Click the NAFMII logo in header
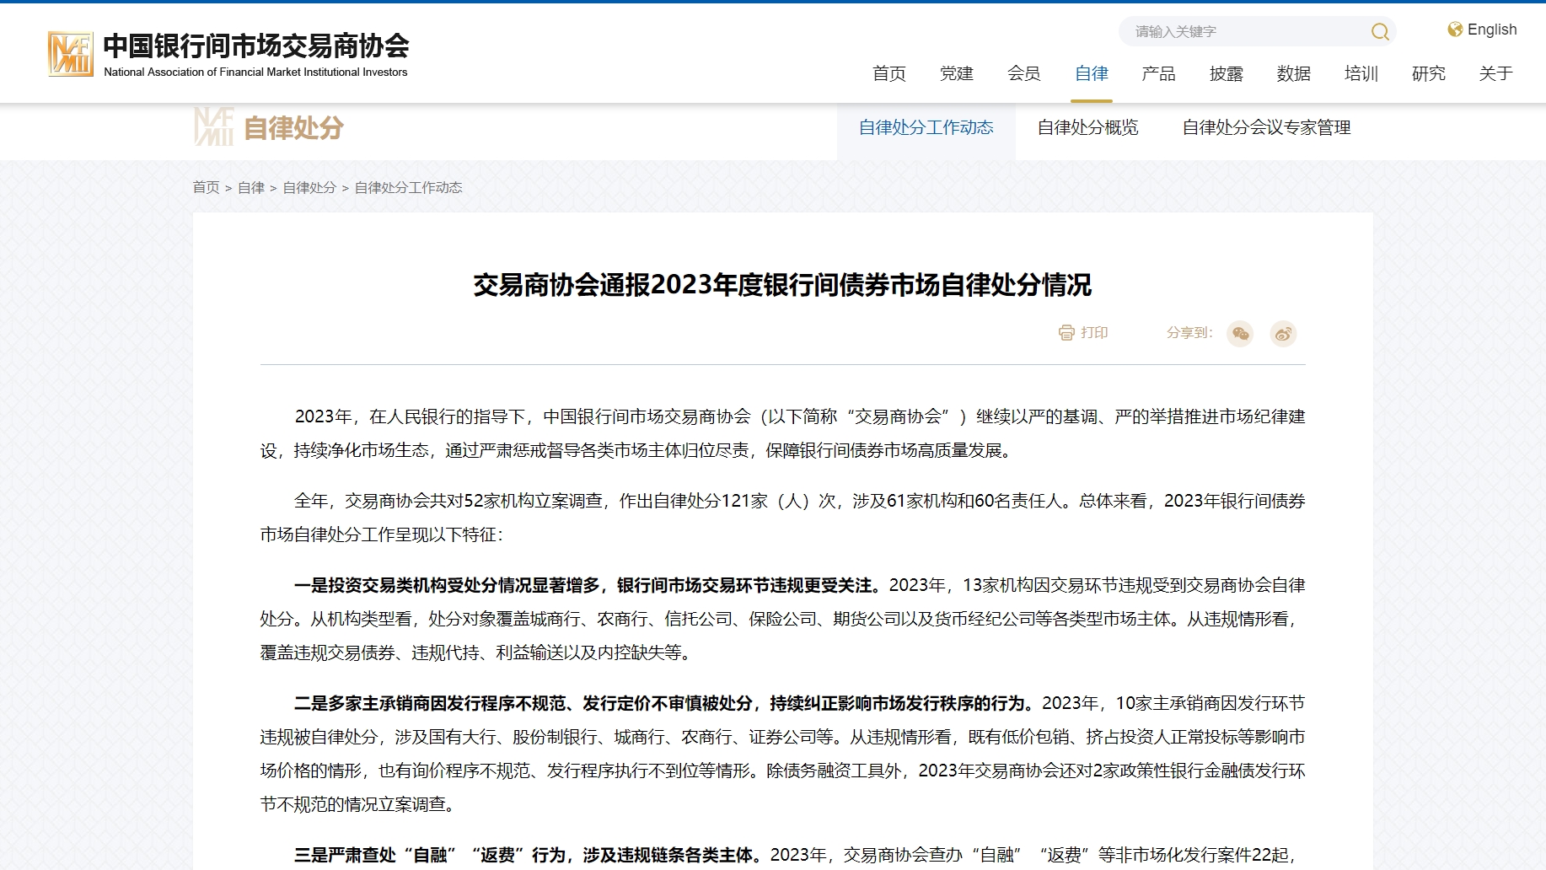 71,54
